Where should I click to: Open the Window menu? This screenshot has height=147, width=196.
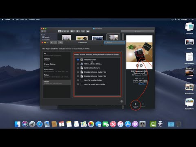click(x=32, y=20)
